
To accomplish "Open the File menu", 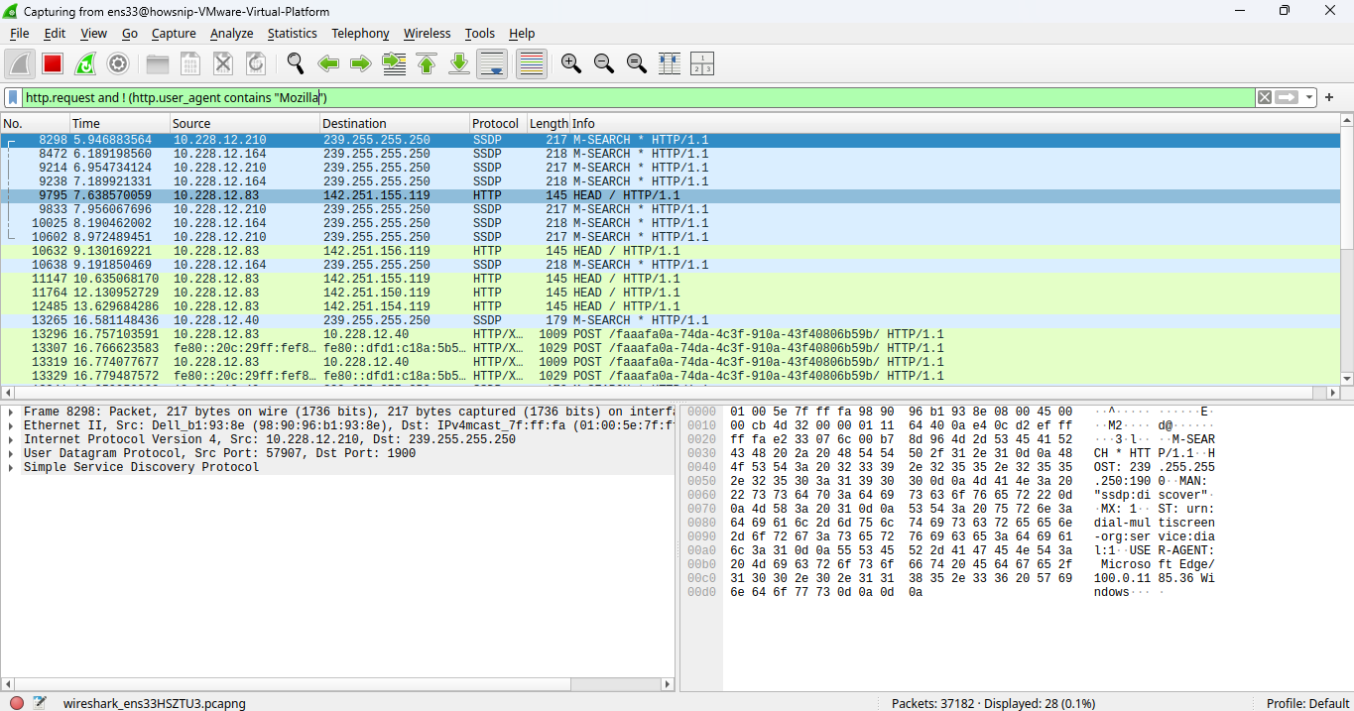I will coord(20,33).
